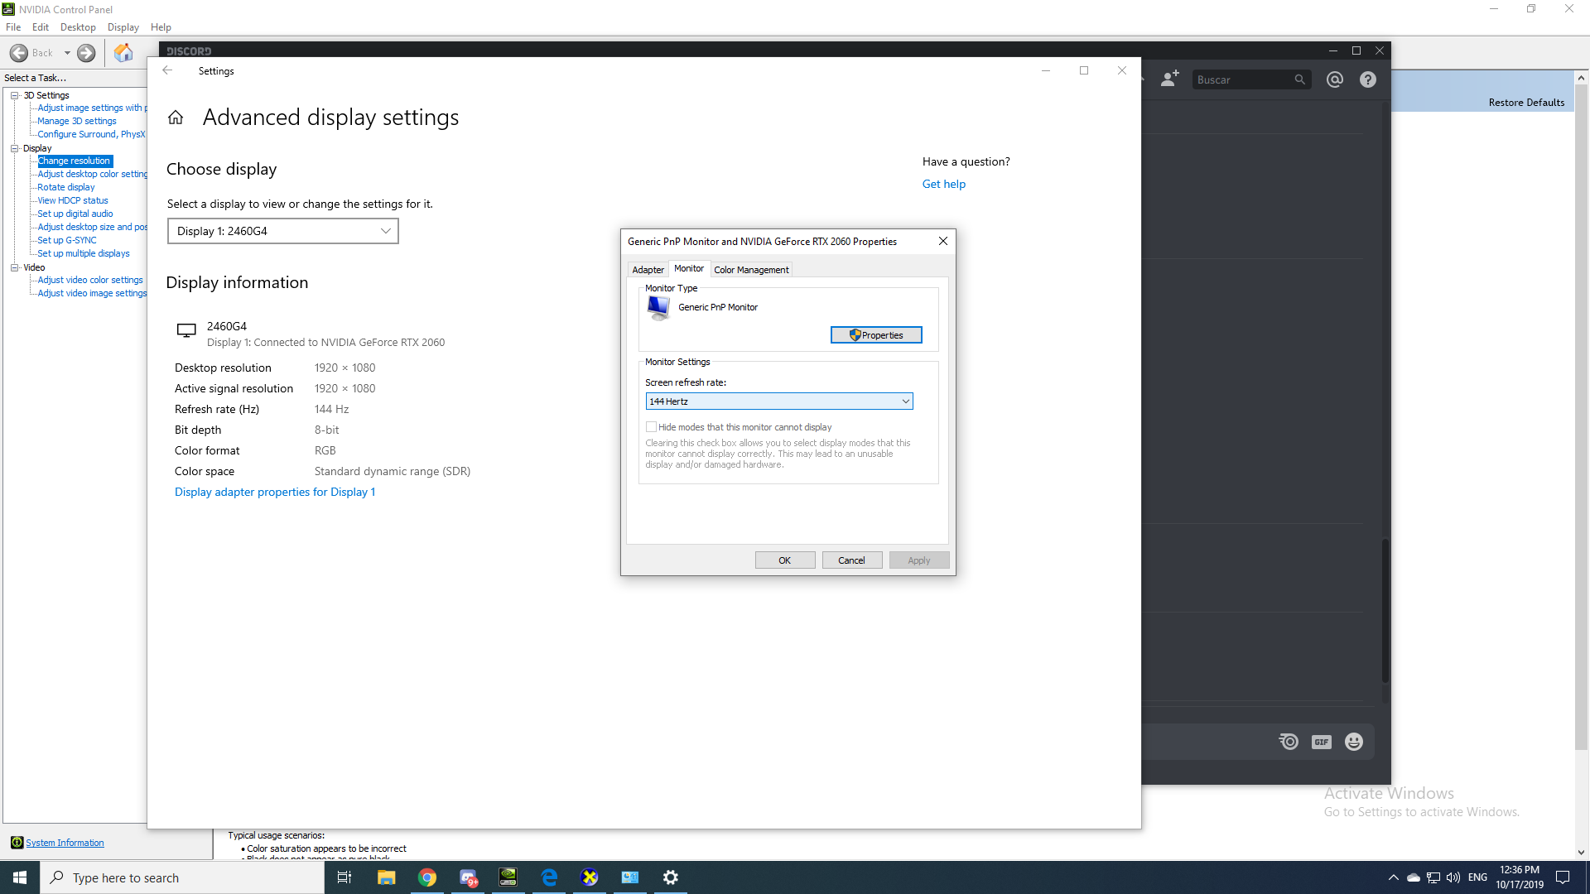
Task: Select Change resolution in the task tree
Action: pyautogui.click(x=74, y=161)
